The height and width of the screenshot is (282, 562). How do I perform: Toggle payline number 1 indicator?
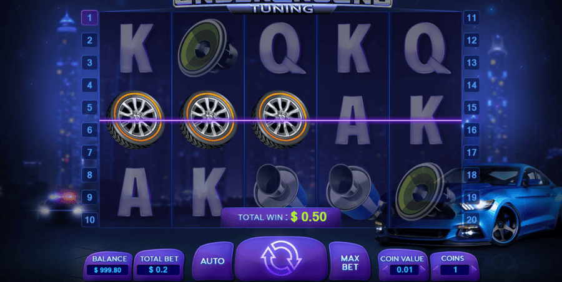tap(89, 17)
